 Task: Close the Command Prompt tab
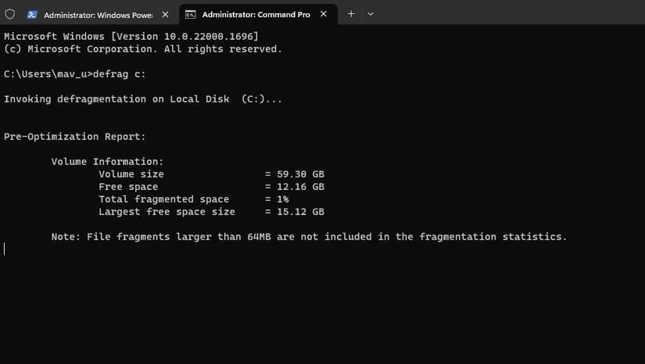324,14
